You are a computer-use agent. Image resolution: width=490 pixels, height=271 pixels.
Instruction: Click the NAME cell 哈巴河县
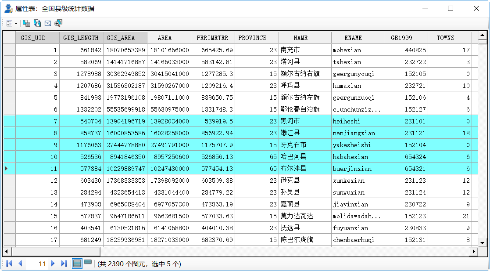point(305,157)
